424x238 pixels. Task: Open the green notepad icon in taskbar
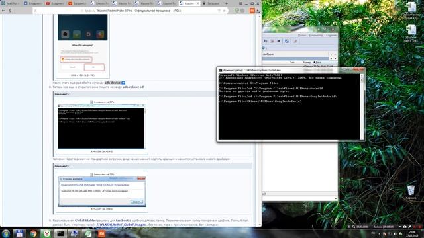point(87,233)
